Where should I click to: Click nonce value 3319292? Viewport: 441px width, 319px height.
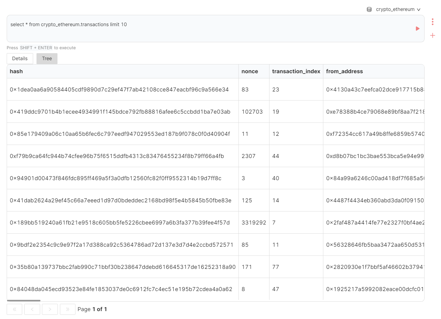pyautogui.click(x=254, y=223)
